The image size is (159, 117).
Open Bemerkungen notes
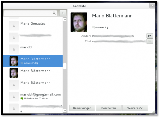tap(82, 108)
